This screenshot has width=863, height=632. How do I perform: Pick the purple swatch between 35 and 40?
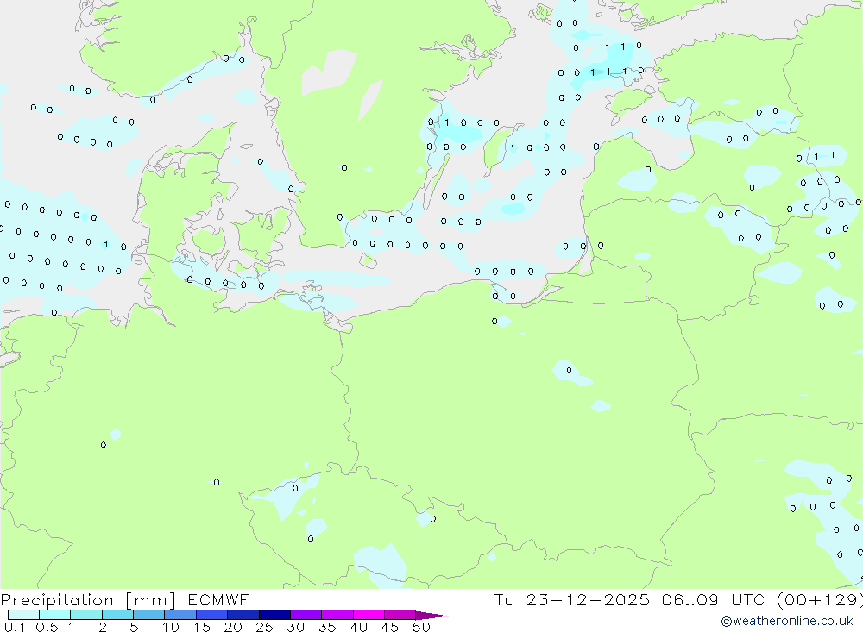(x=337, y=615)
